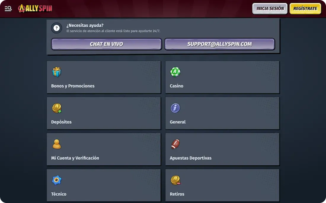This screenshot has width=326, height=203.
Task: Click the gear icon for Técnico topics
Action: (57, 180)
